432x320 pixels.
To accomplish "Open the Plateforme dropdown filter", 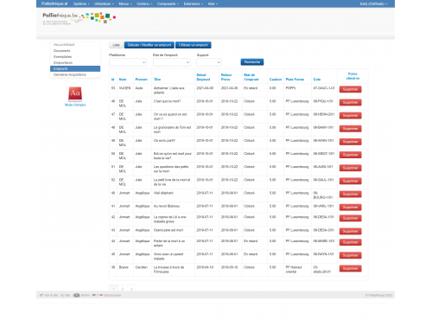I will point(128,62).
